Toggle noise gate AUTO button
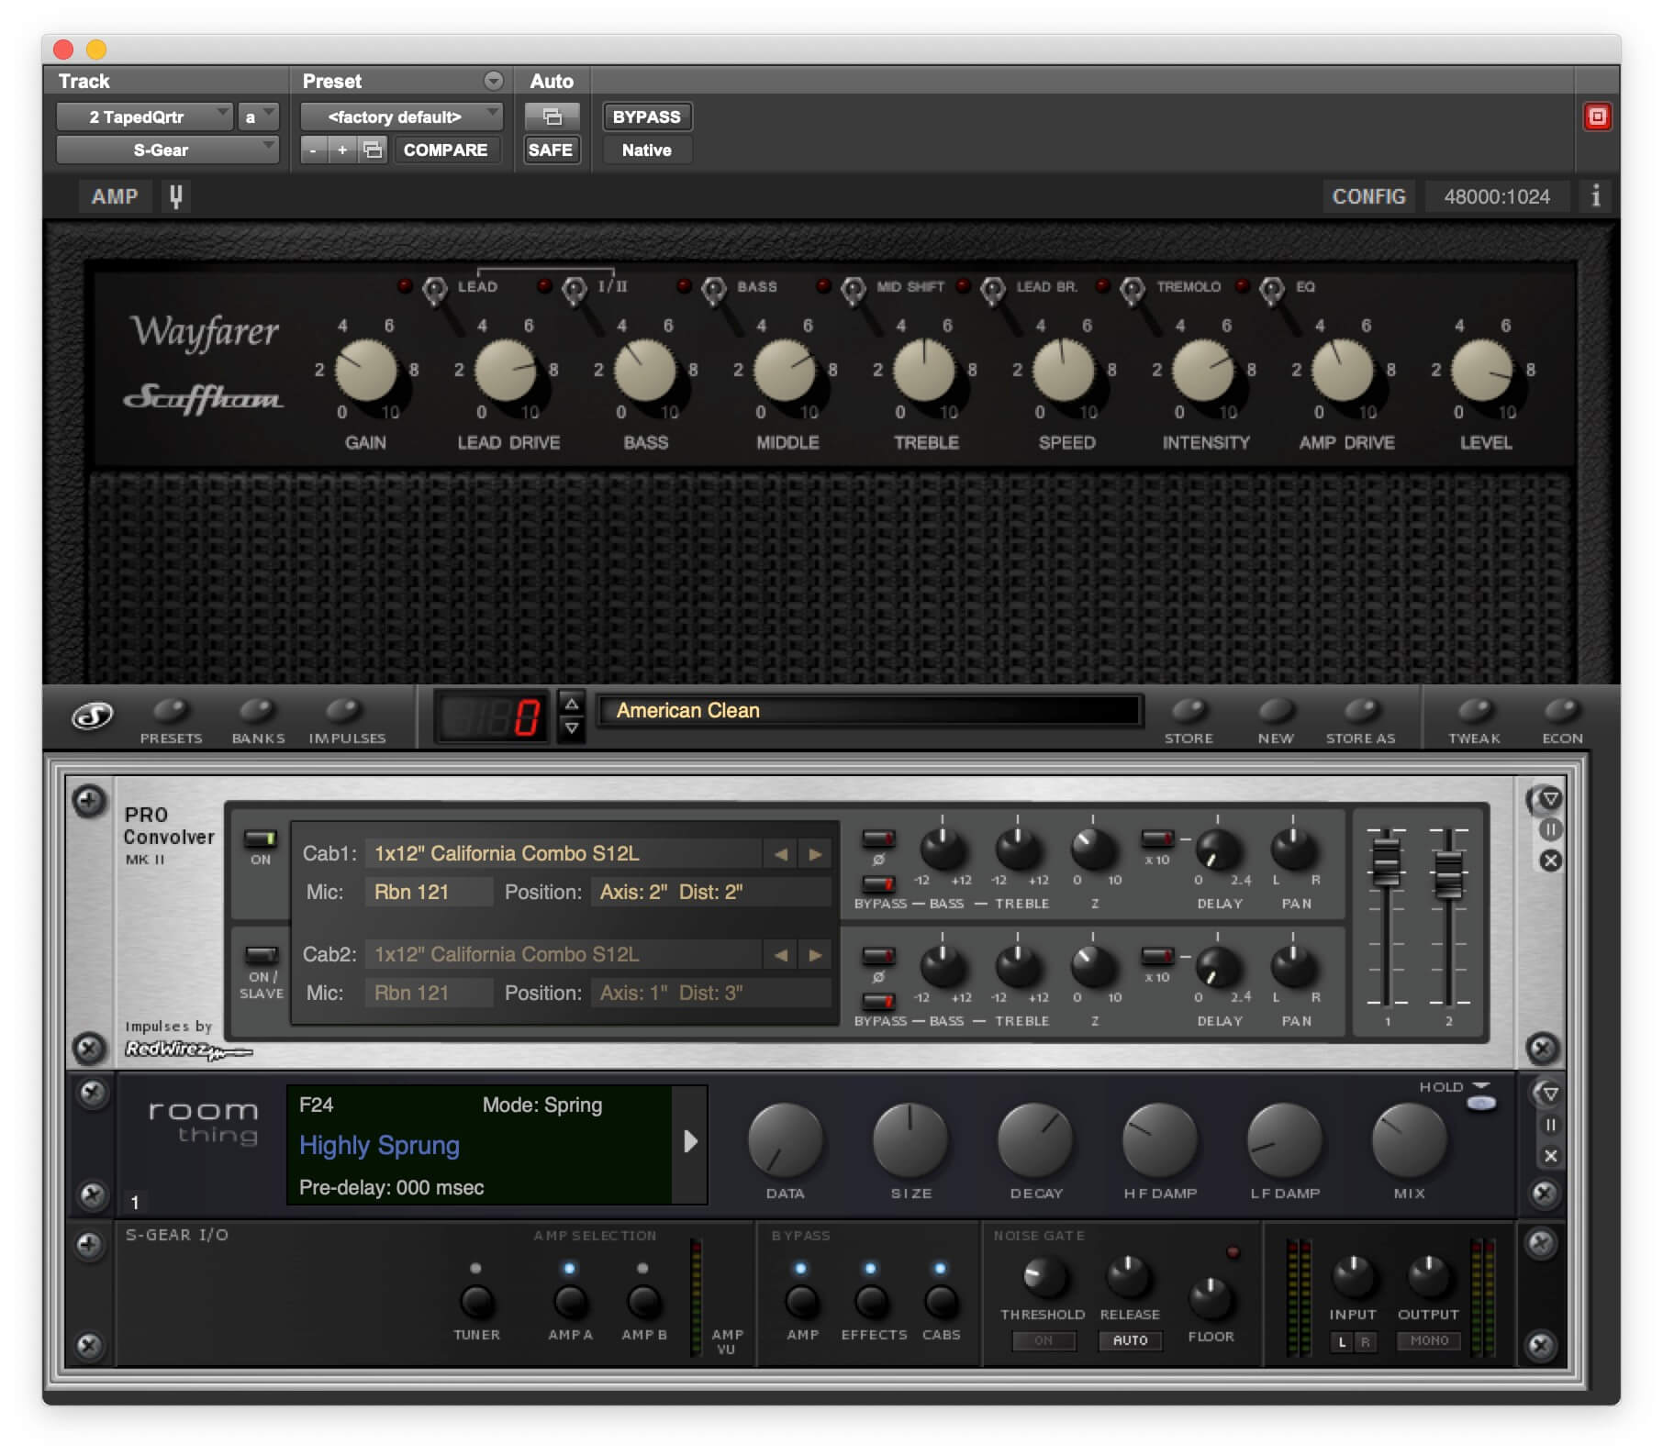1663x1455 pixels. [1130, 1340]
